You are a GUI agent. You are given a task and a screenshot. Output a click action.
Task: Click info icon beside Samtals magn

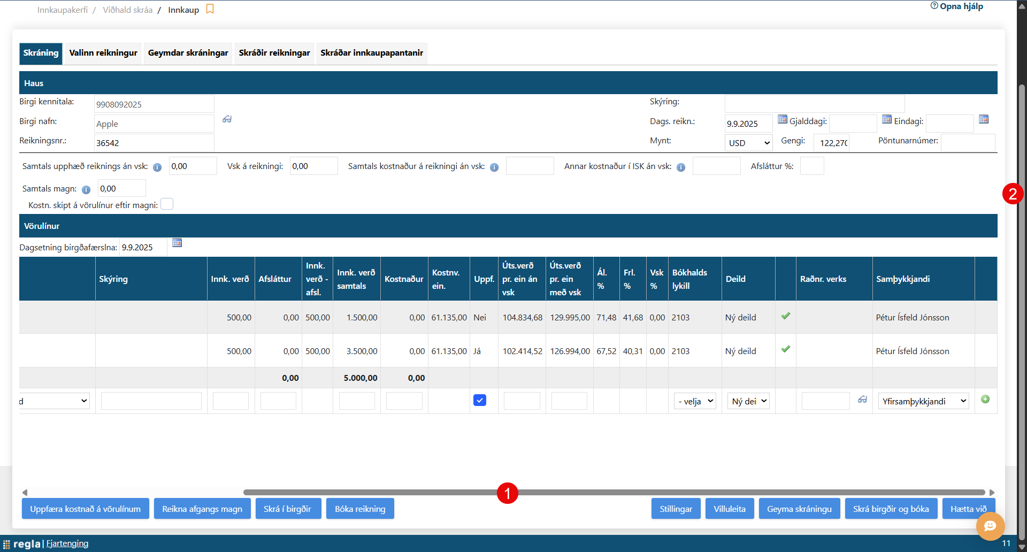pos(86,189)
